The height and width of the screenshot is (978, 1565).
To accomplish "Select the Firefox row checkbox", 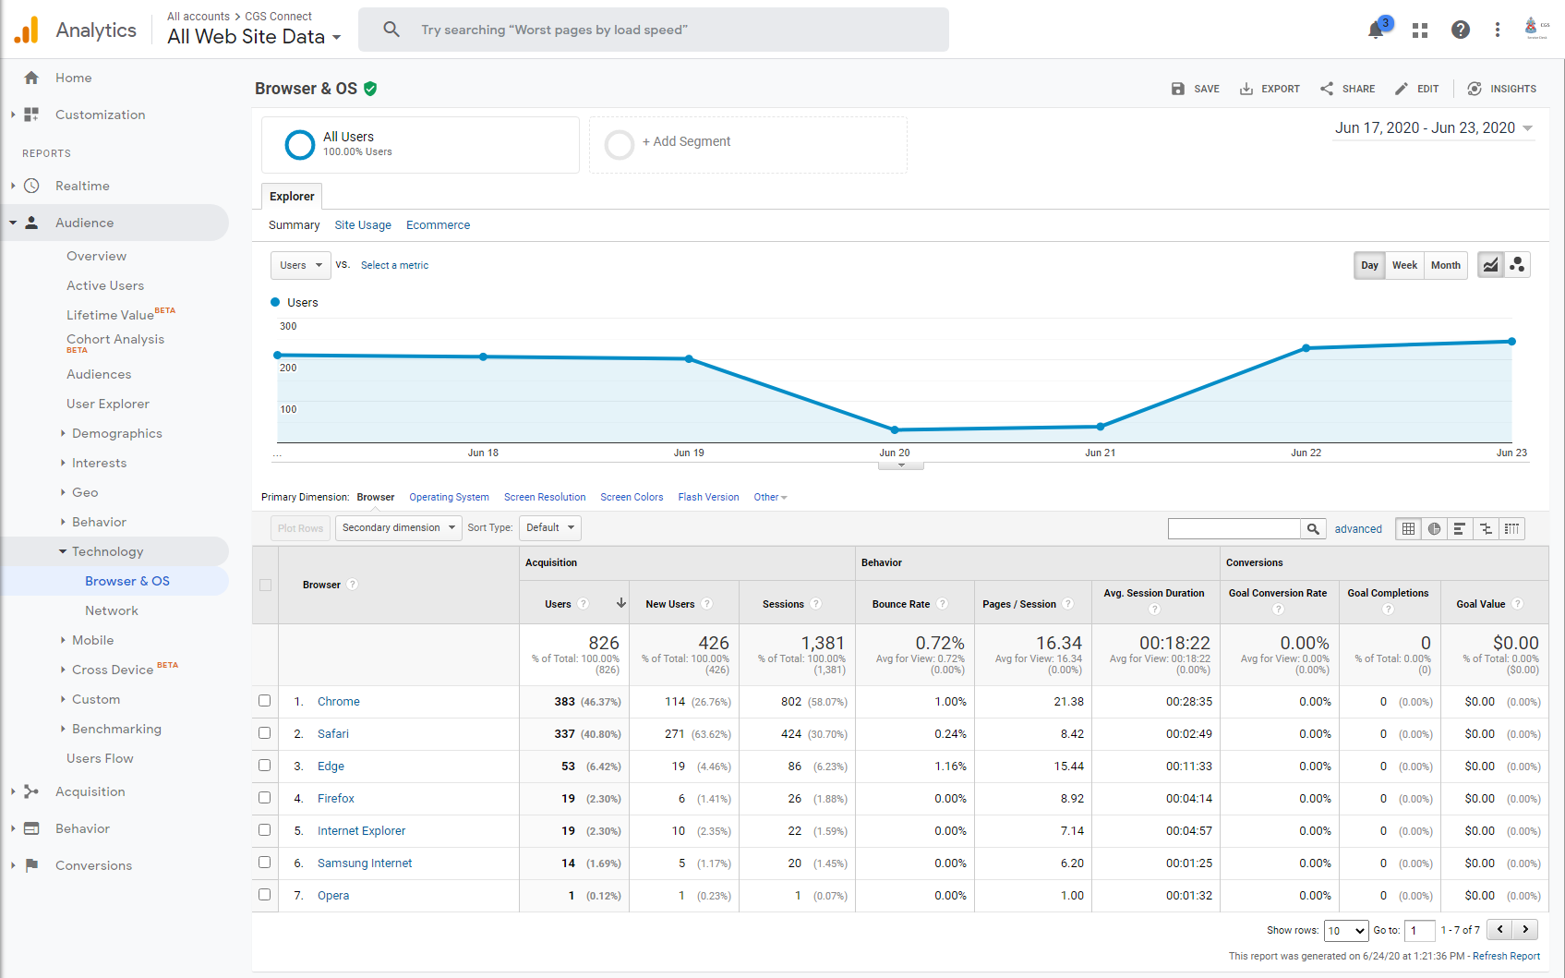I will [265, 798].
